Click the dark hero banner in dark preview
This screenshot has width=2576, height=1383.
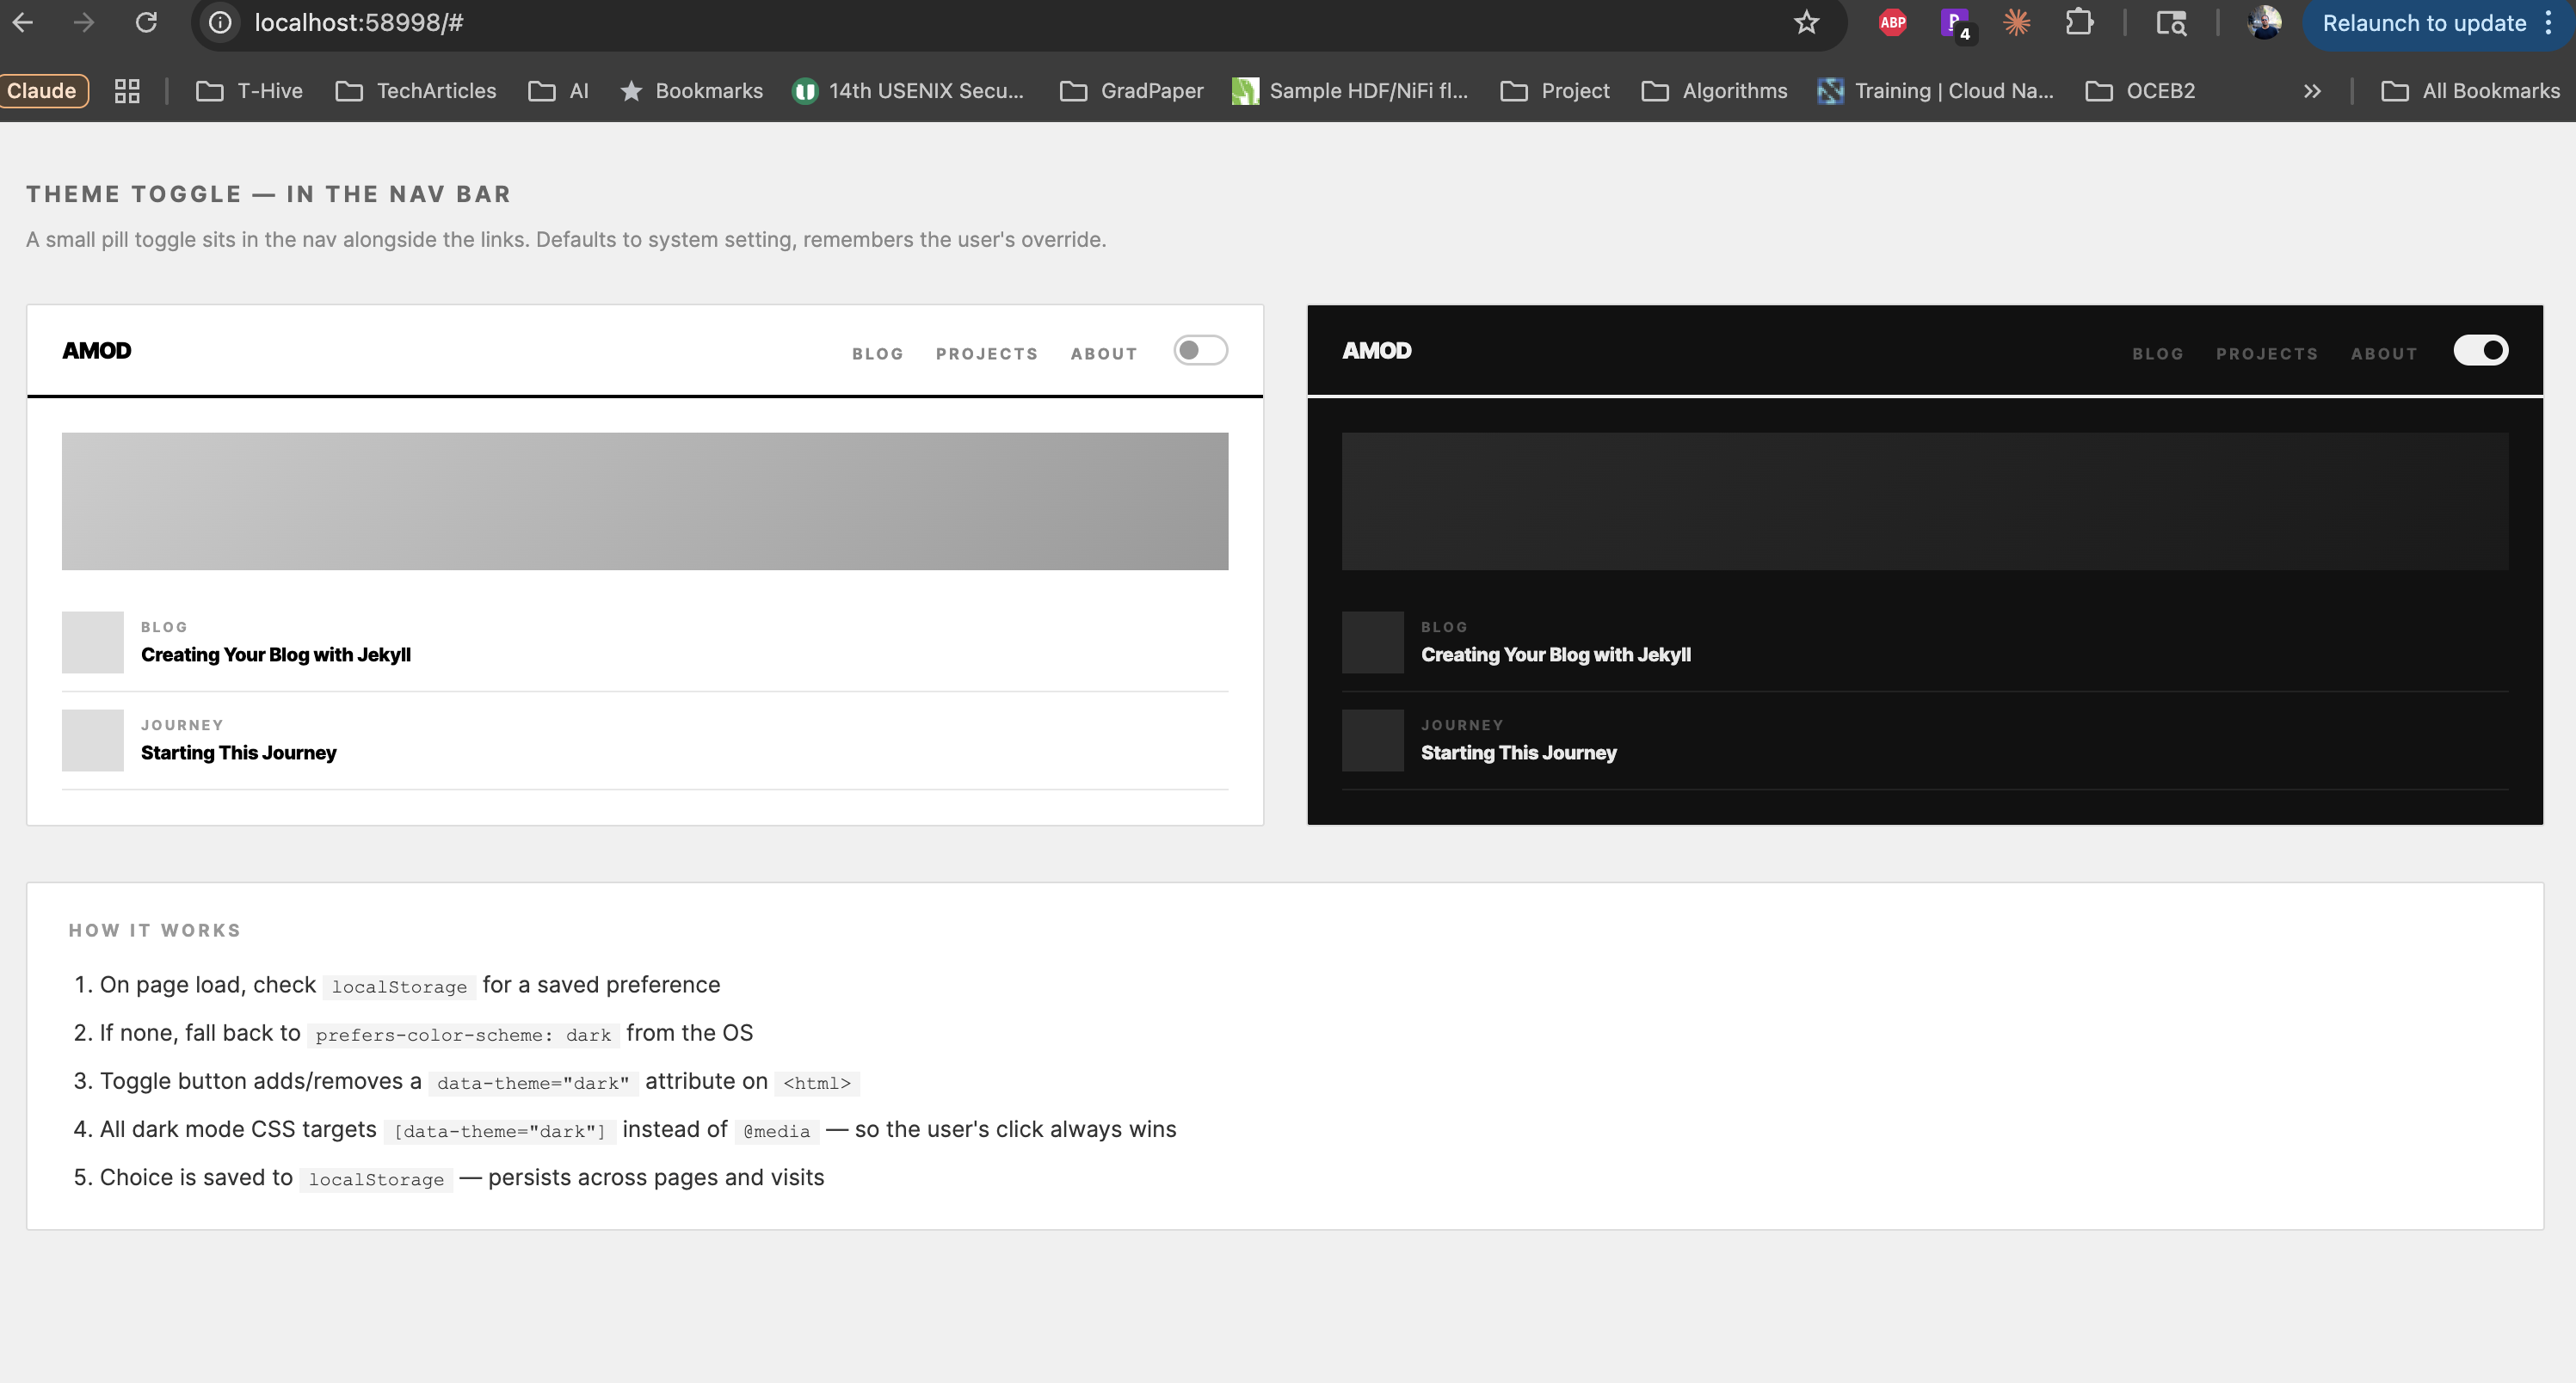point(1925,501)
